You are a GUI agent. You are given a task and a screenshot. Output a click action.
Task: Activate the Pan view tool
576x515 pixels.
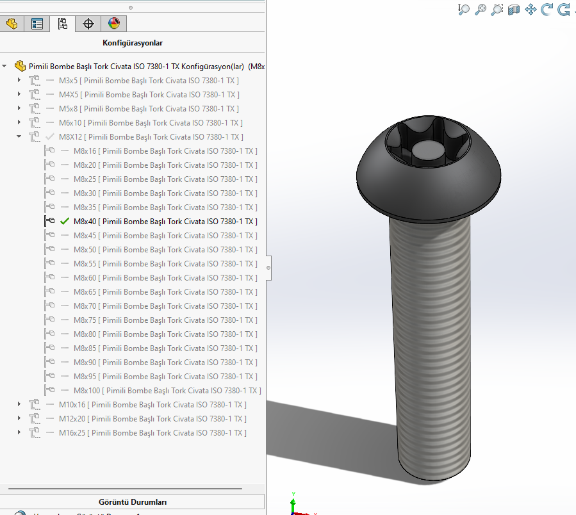click(531, 9)
